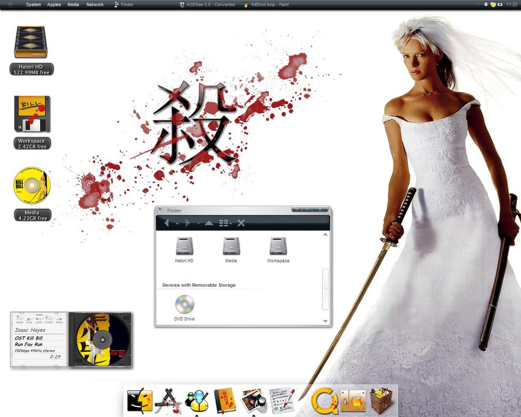
Task: Click the X delete icon in Finder toolbar
Action: pos(241,223)
